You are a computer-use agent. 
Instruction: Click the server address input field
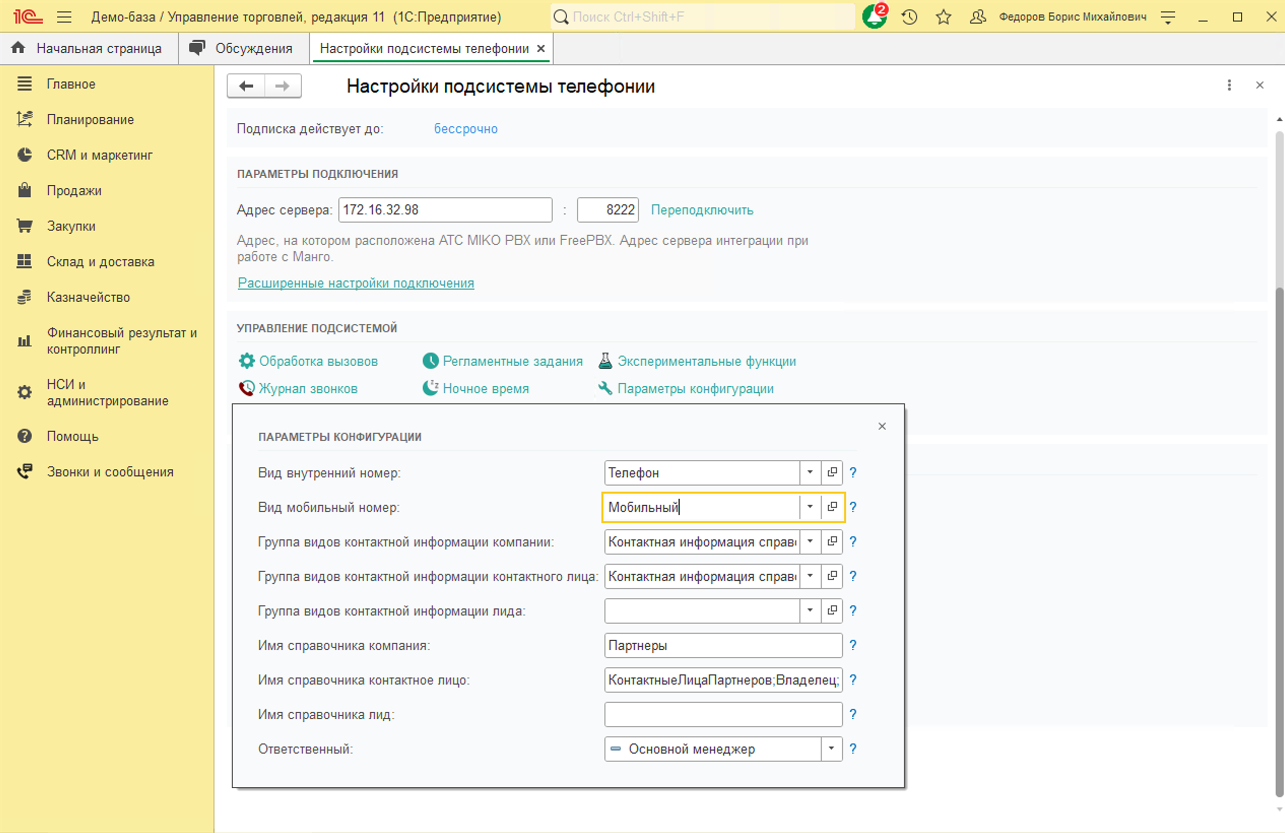click(445, 210)
